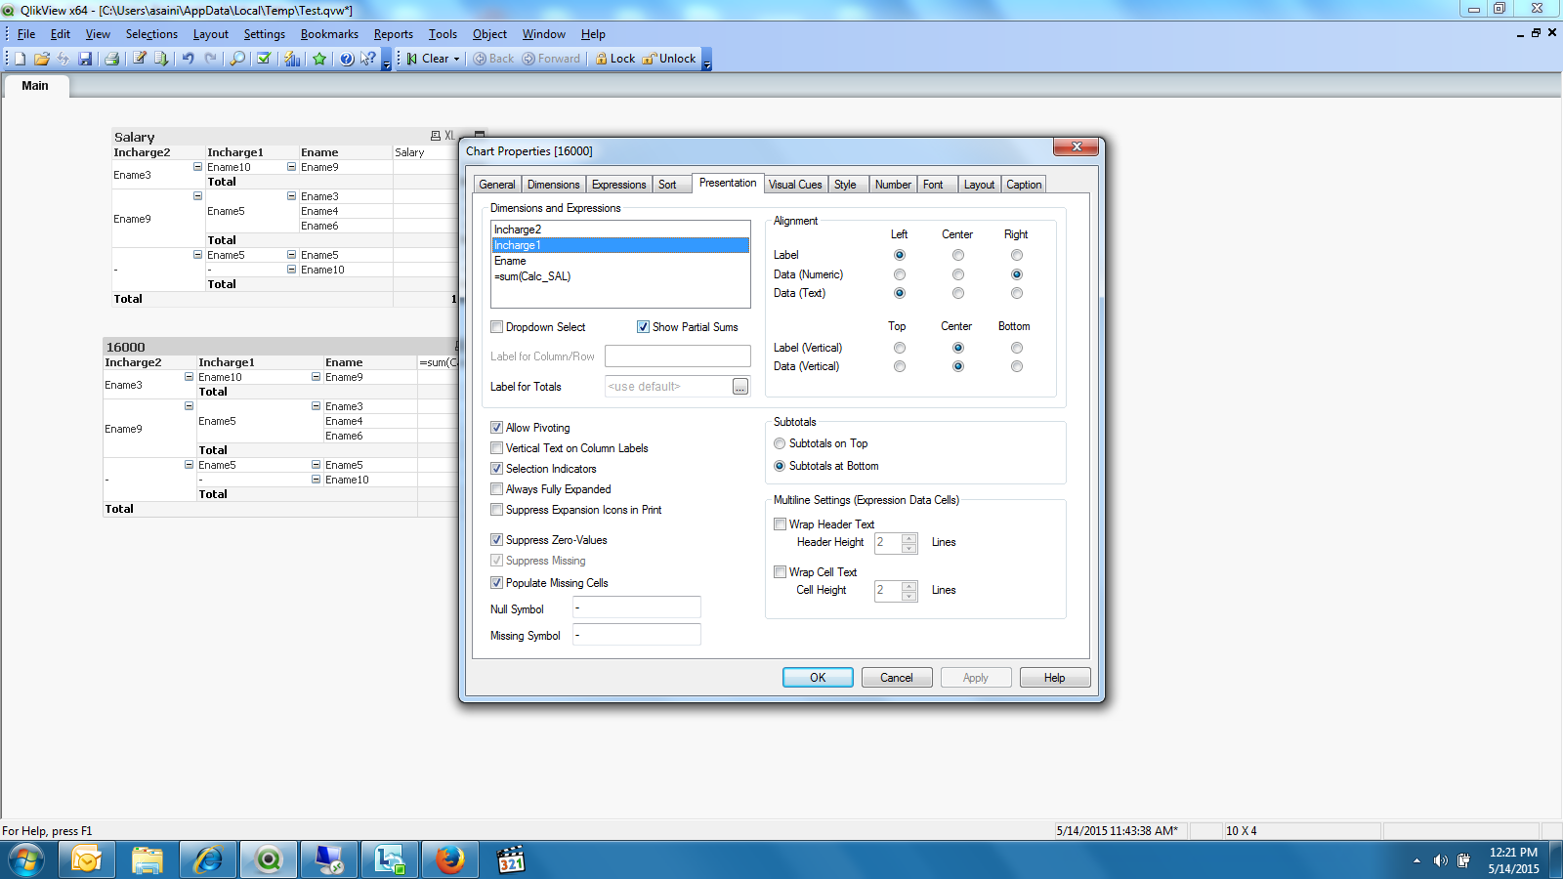This screenshot has height=879, width=1563.
Task: Switch to the Dimensions tab
Action: click(x=554, y=185)
